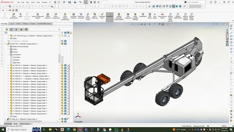Open the File menu
This screenshot has width=234, height=132.
point(19,3)
